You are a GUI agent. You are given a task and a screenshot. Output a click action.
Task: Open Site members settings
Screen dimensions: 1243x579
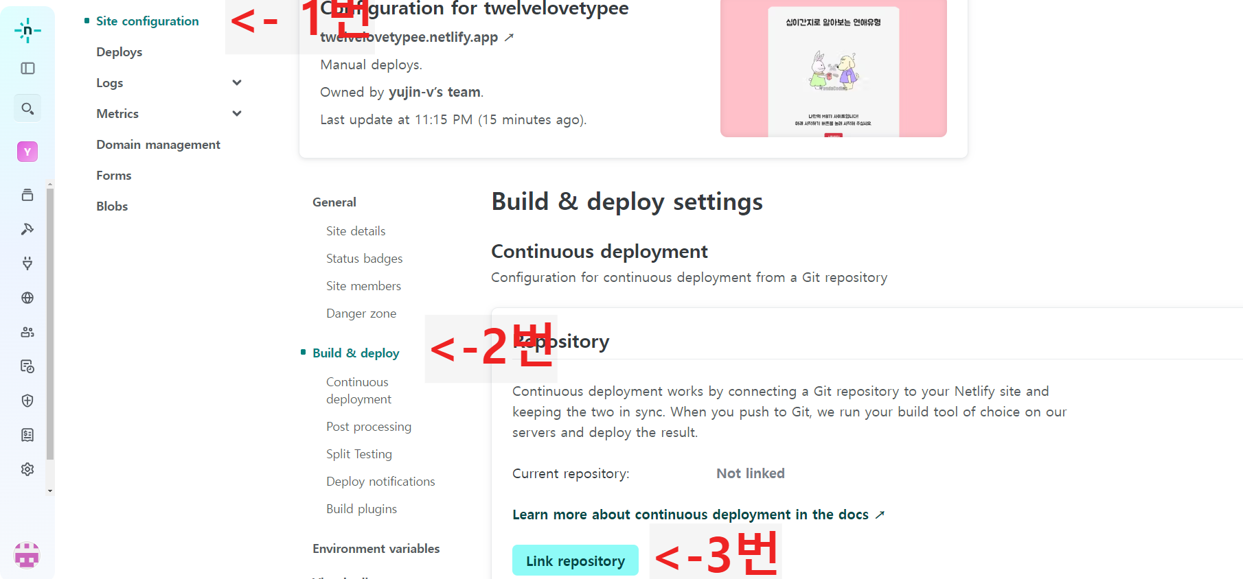[x=363, y=286]
